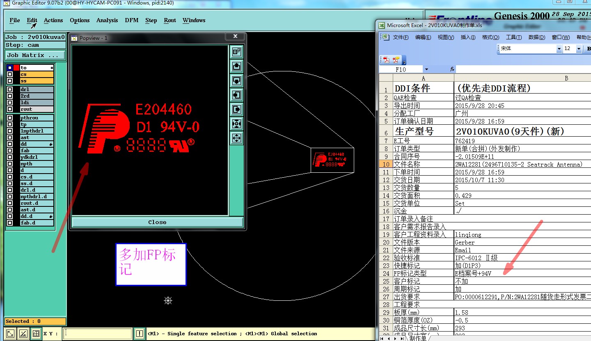Click the fx insert function icon
The image size is (591, 341).
click(x=452, y=69)
